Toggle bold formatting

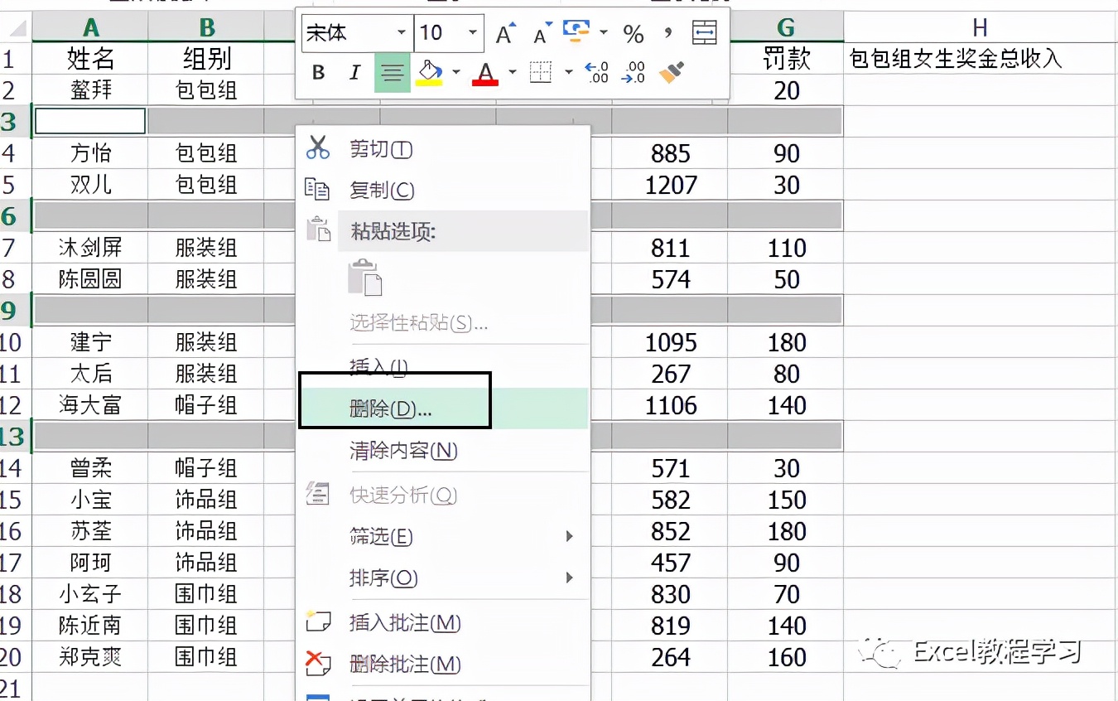pyautogui.click(x=319, y=73)
